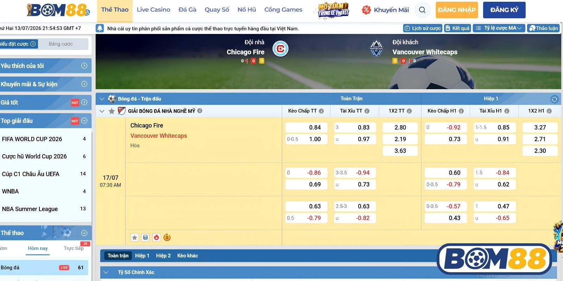
Task: Select the Hôm nay tab in sidebar
Action: (38, 248)
